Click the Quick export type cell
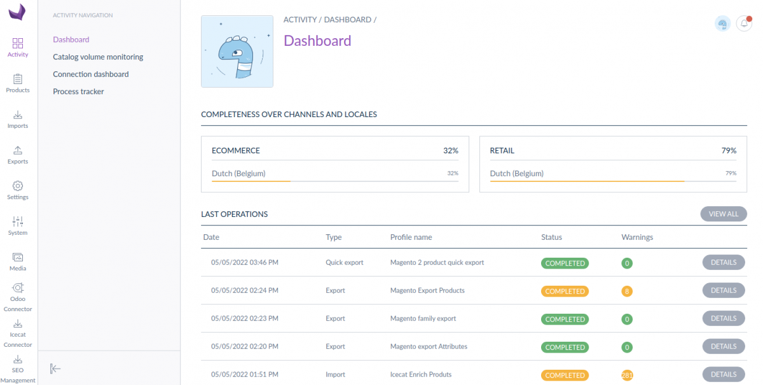This screenshot has height=385, width=763. click(x=345, y=262)
